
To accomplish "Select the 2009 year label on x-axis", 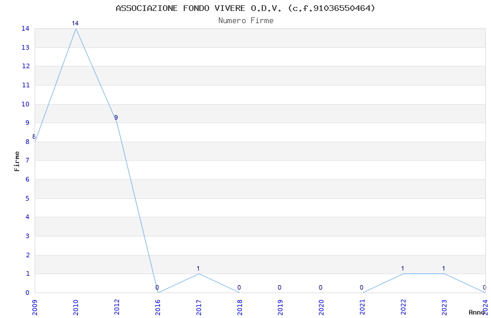I will (35, 307).
